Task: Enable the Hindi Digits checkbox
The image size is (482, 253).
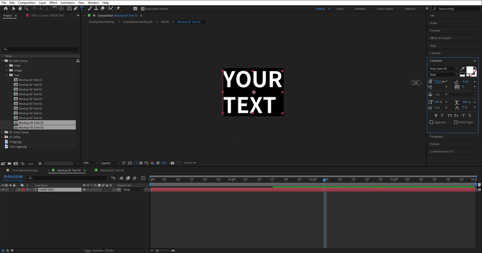Action: pos(456,122)
